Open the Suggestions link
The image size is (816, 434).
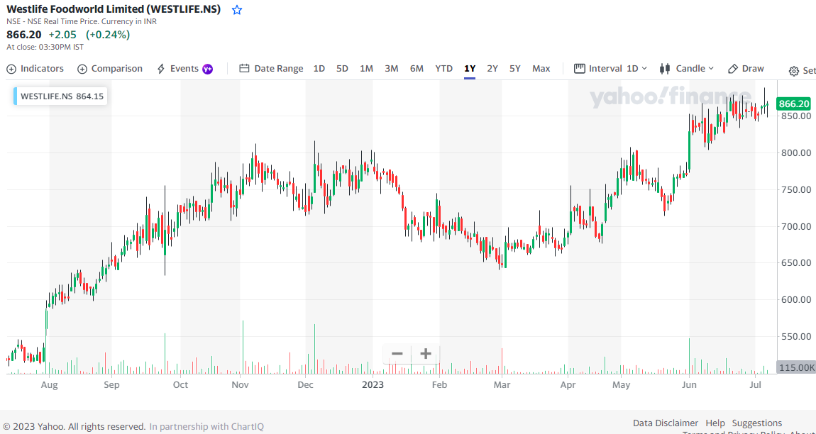tap(756, 423)
